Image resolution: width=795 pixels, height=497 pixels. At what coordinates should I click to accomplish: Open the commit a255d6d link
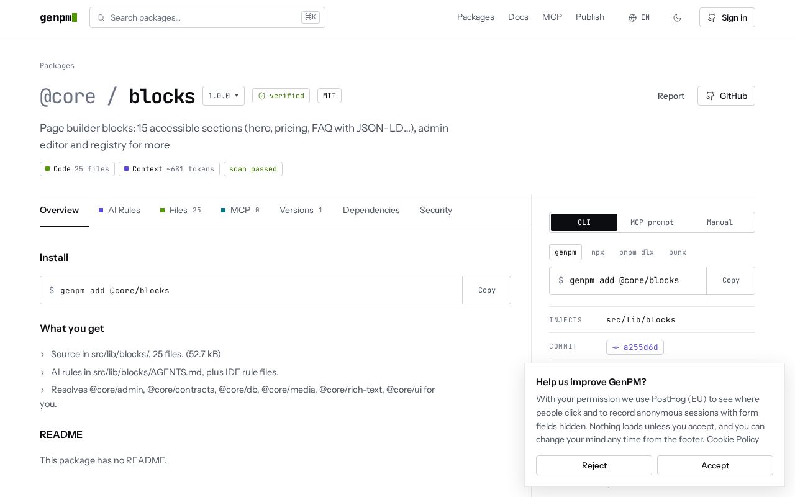[x=635, y=347]
